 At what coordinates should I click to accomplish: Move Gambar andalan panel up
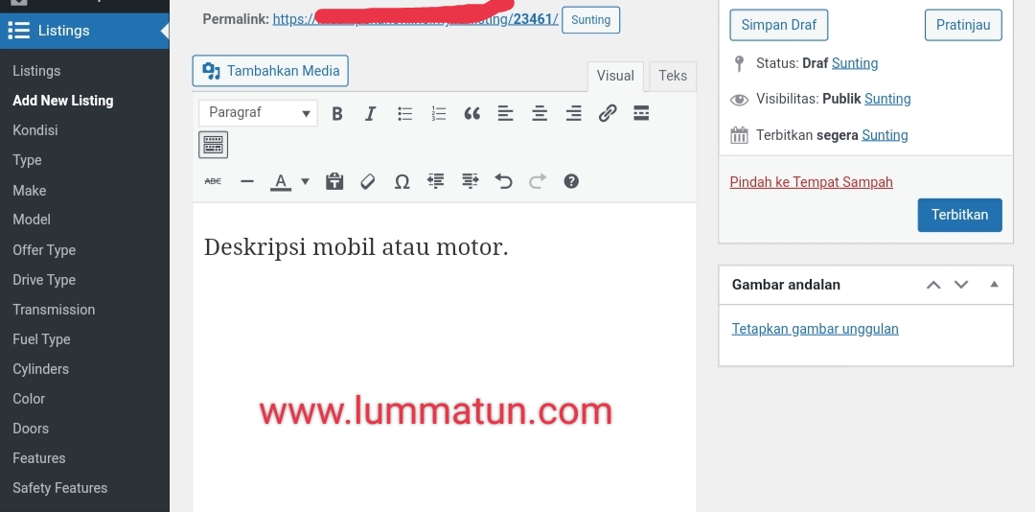coord(933,285)
